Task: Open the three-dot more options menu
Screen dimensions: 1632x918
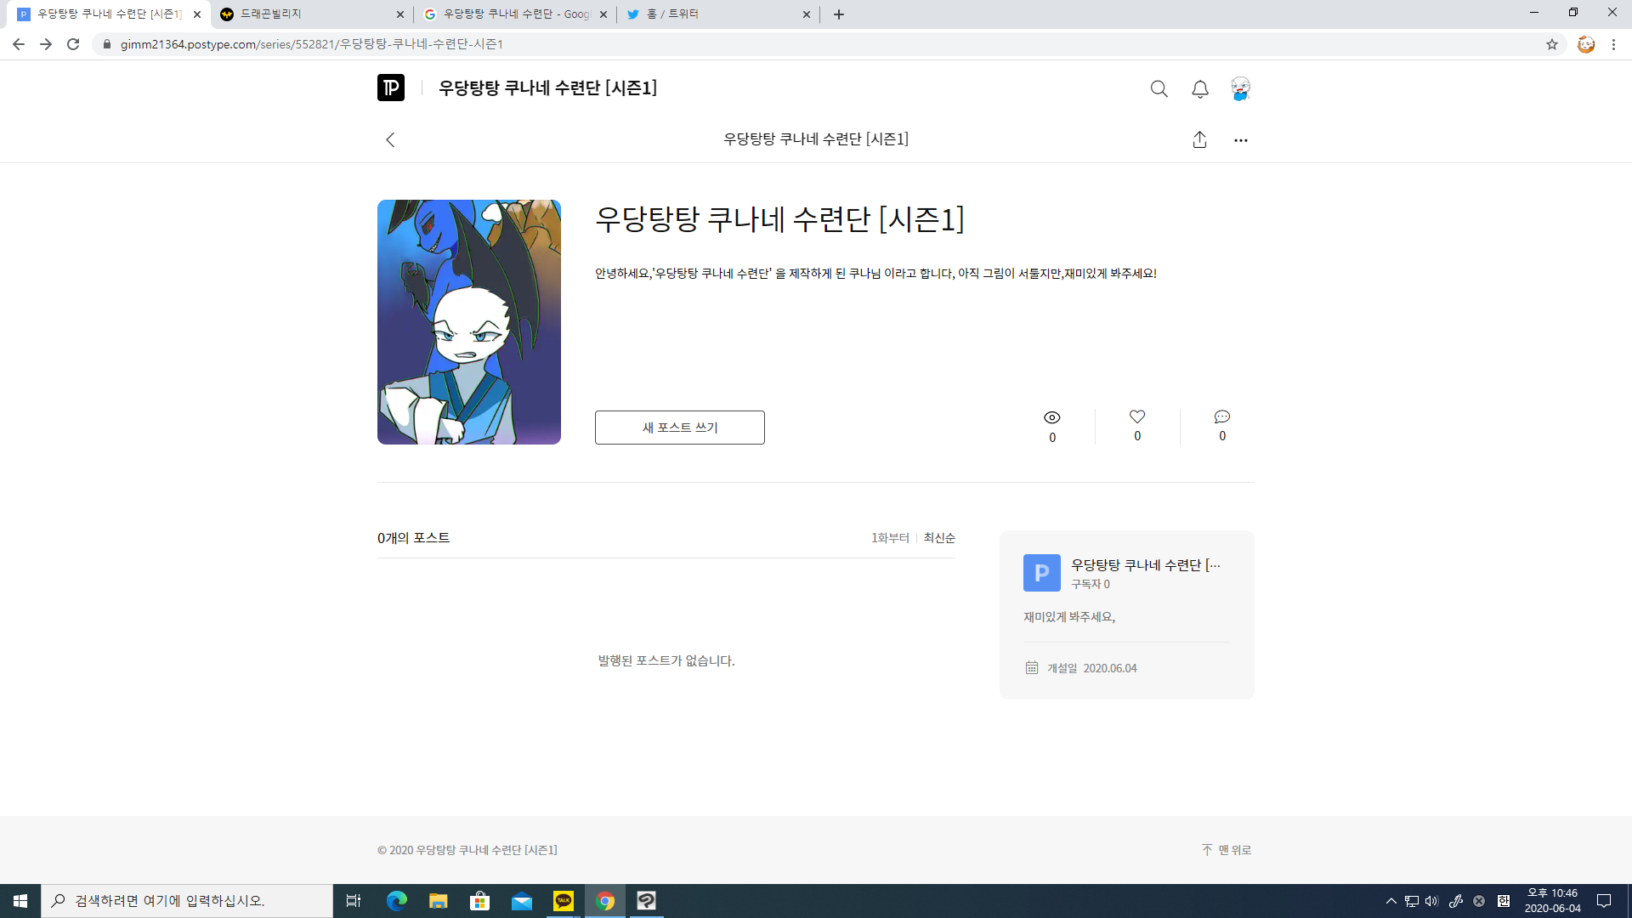Action: [1241, 140]
